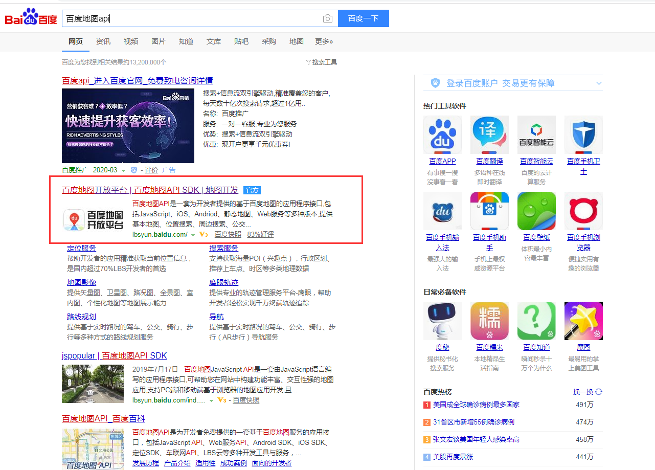Open hot topic 美股再度暴涨
655x470 pixels.
coord(453,457)
